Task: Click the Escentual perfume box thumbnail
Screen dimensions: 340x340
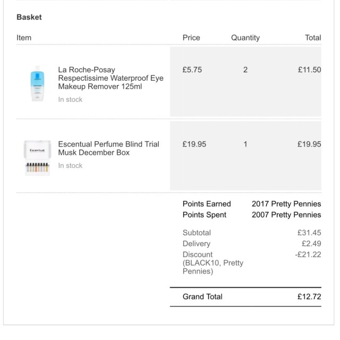Action: [x=37, y=158]
